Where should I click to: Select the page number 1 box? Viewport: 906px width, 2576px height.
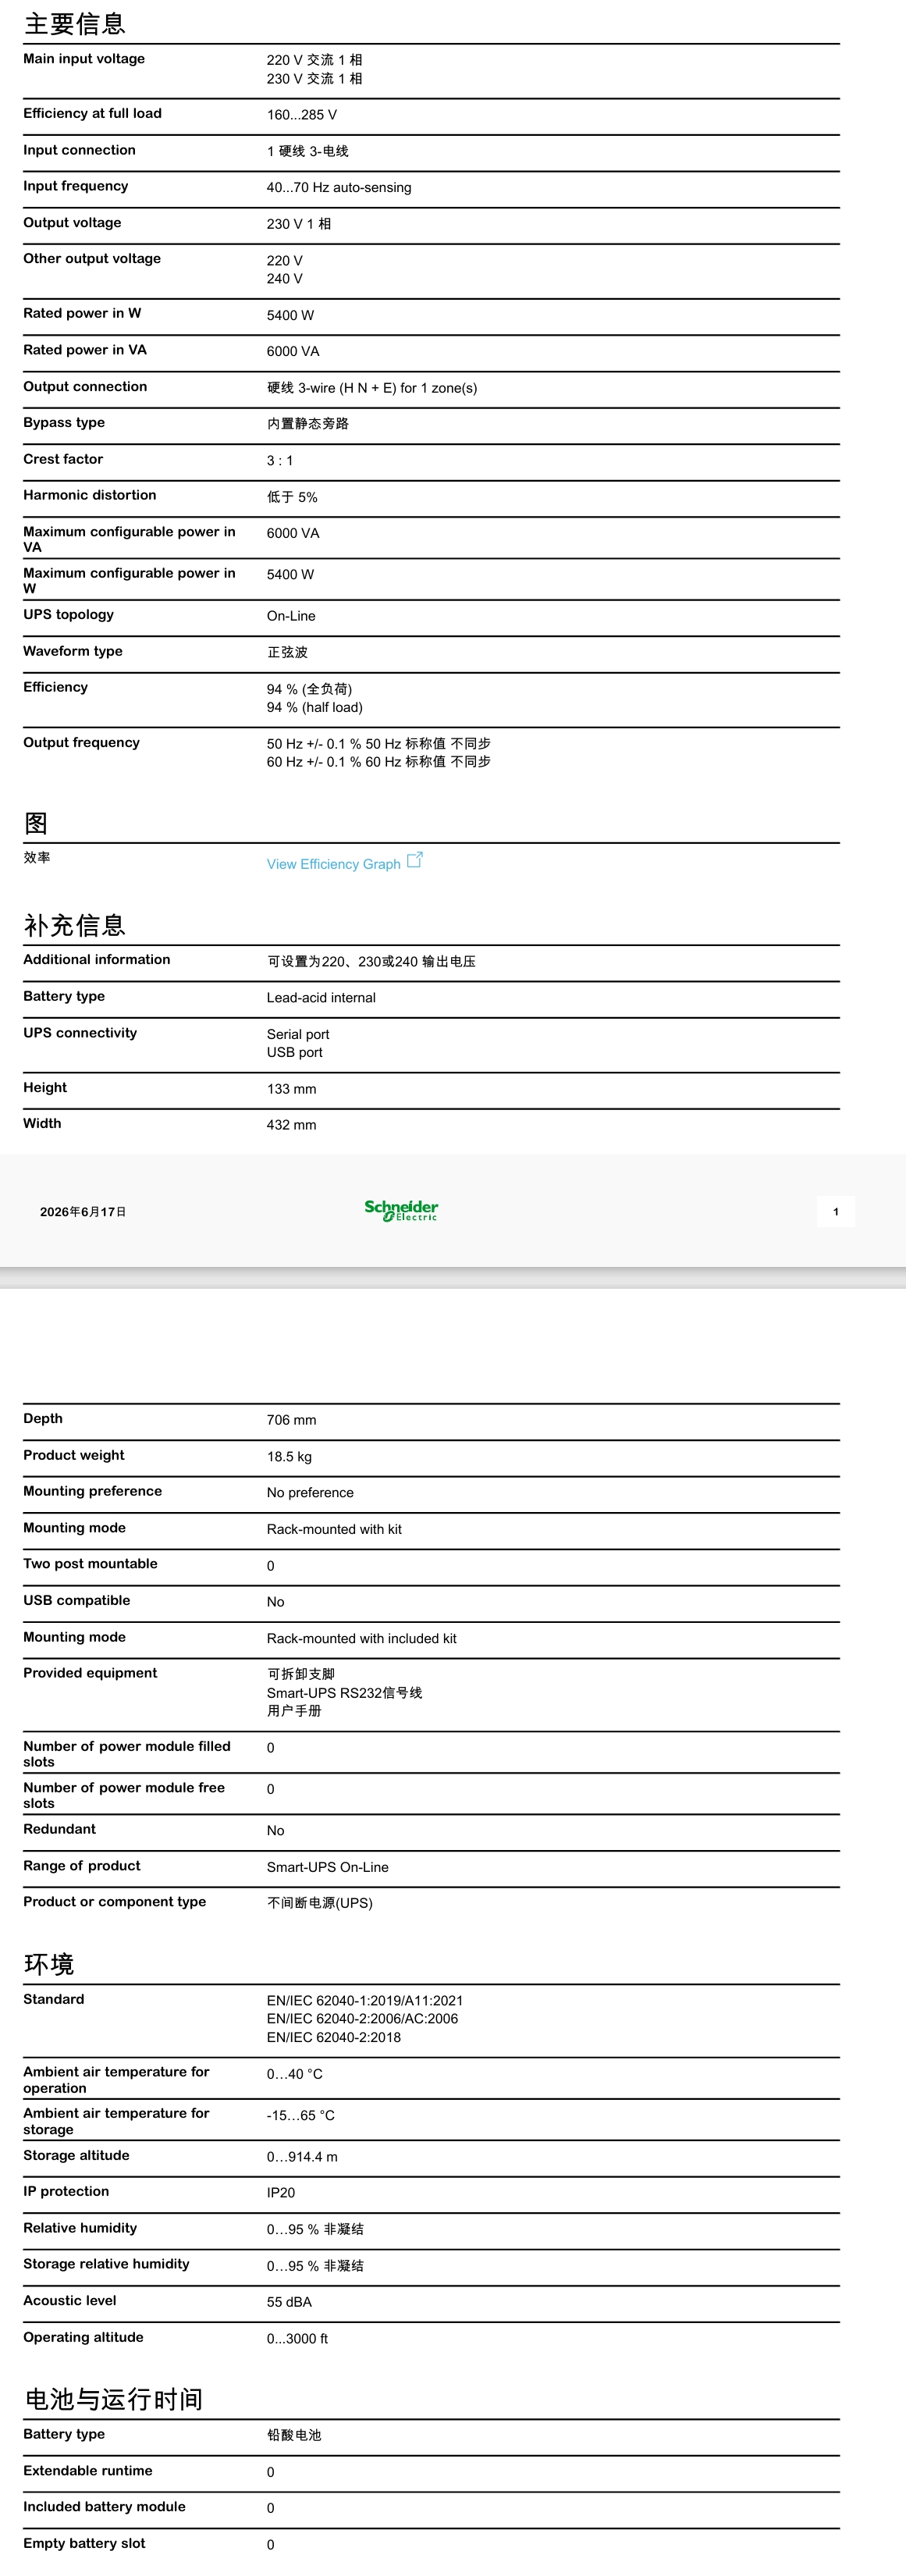836,1211
